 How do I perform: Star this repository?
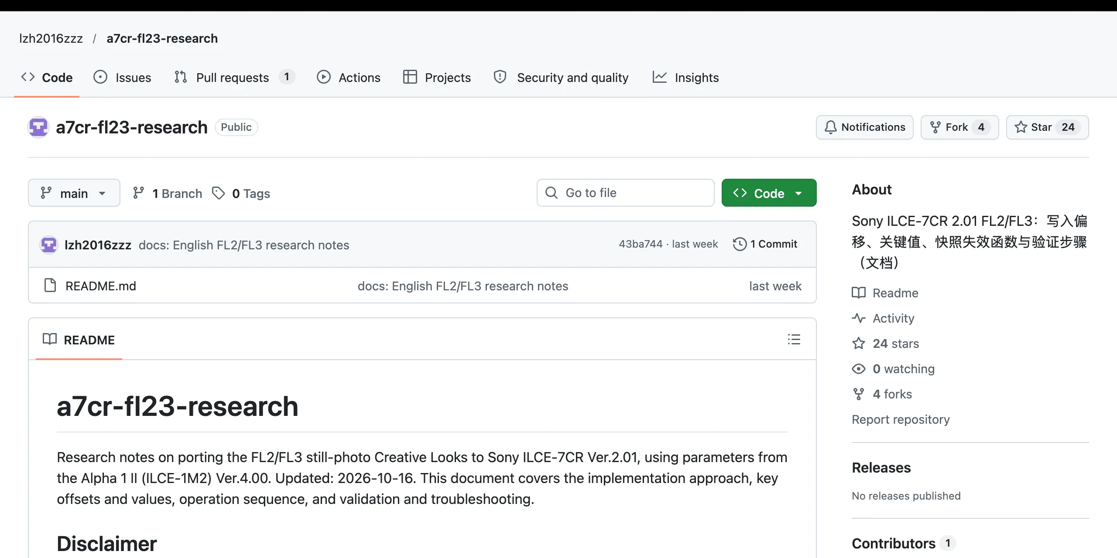1047,127
